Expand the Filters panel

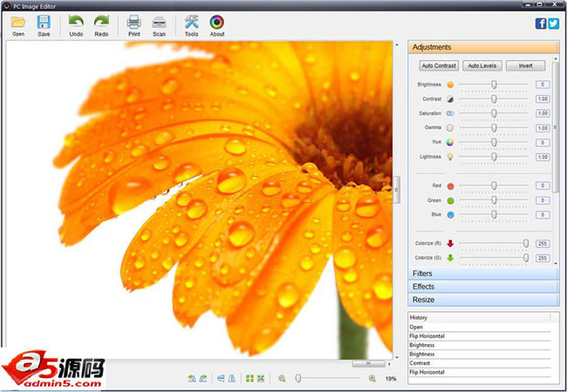[484, 274]
